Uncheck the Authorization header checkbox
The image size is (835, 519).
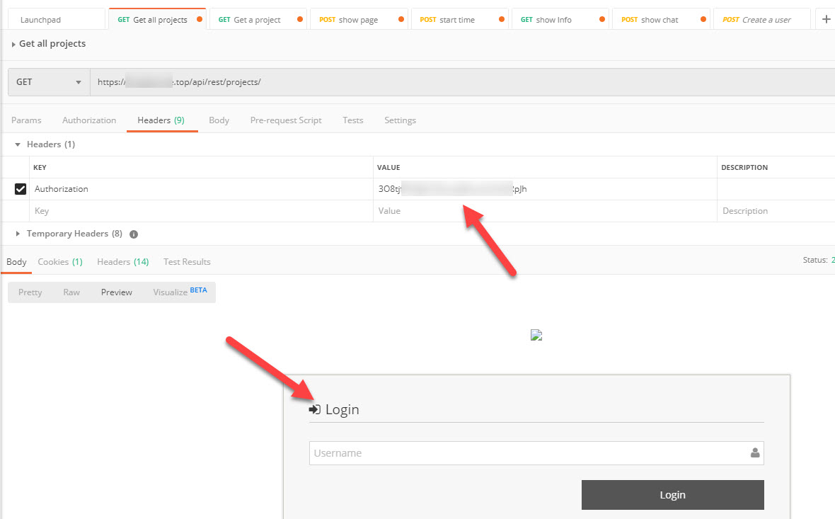[x=21, y=189]
